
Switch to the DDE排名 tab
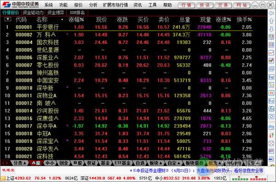[x=77, y=13]
